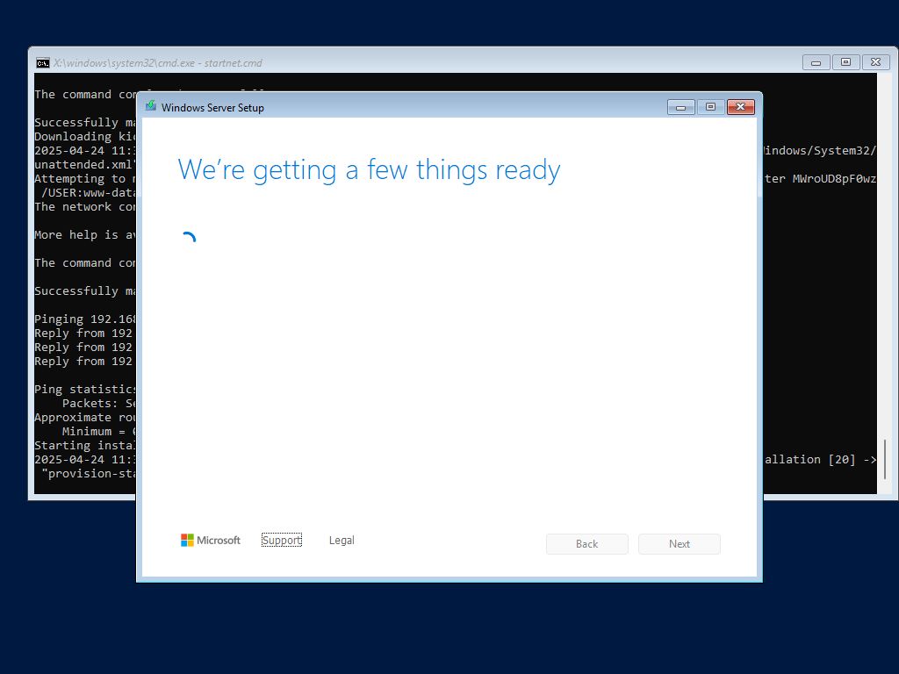Maximize the Windows Server Setup window

pos(710,107)
